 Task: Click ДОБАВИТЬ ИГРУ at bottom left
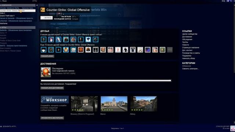(10, 126)
